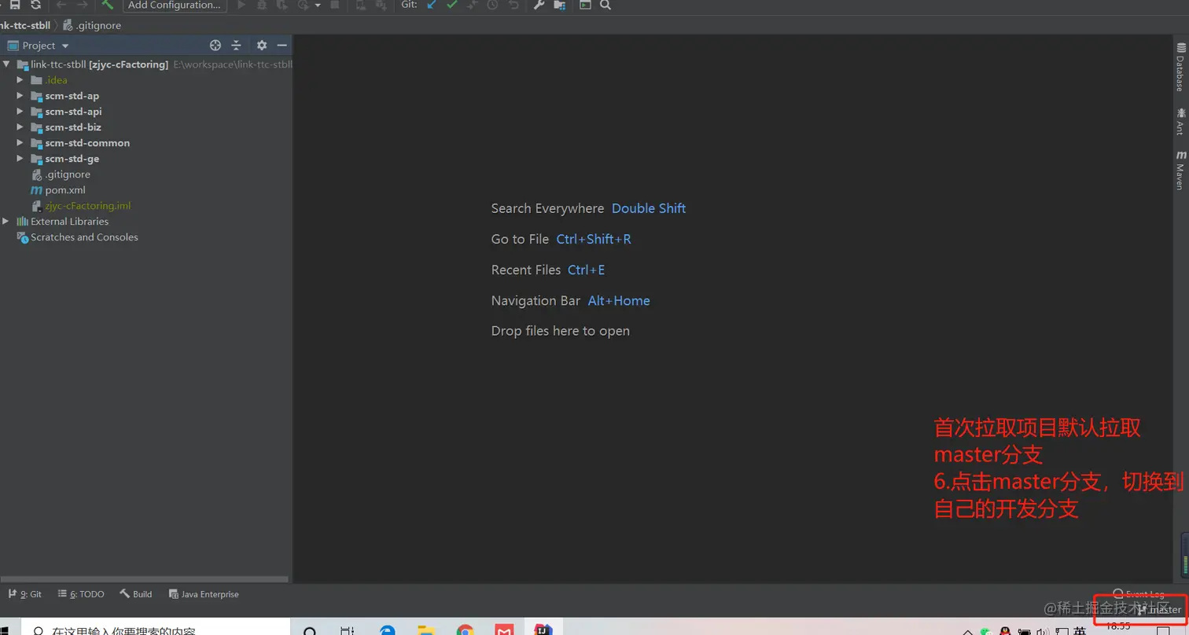Click the Show History clock icon

[493, 5]
